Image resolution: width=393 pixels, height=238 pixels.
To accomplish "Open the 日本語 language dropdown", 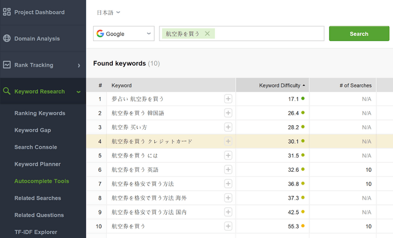I will (108, 12).
